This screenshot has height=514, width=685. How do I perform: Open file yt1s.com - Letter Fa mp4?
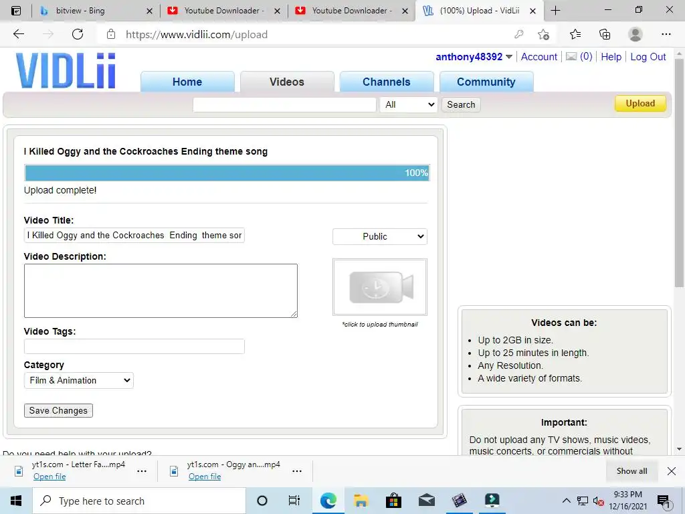(x=50, y=477)
